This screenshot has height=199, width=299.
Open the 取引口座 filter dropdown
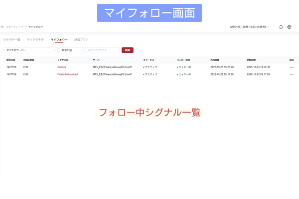click(x=72, y=50)
